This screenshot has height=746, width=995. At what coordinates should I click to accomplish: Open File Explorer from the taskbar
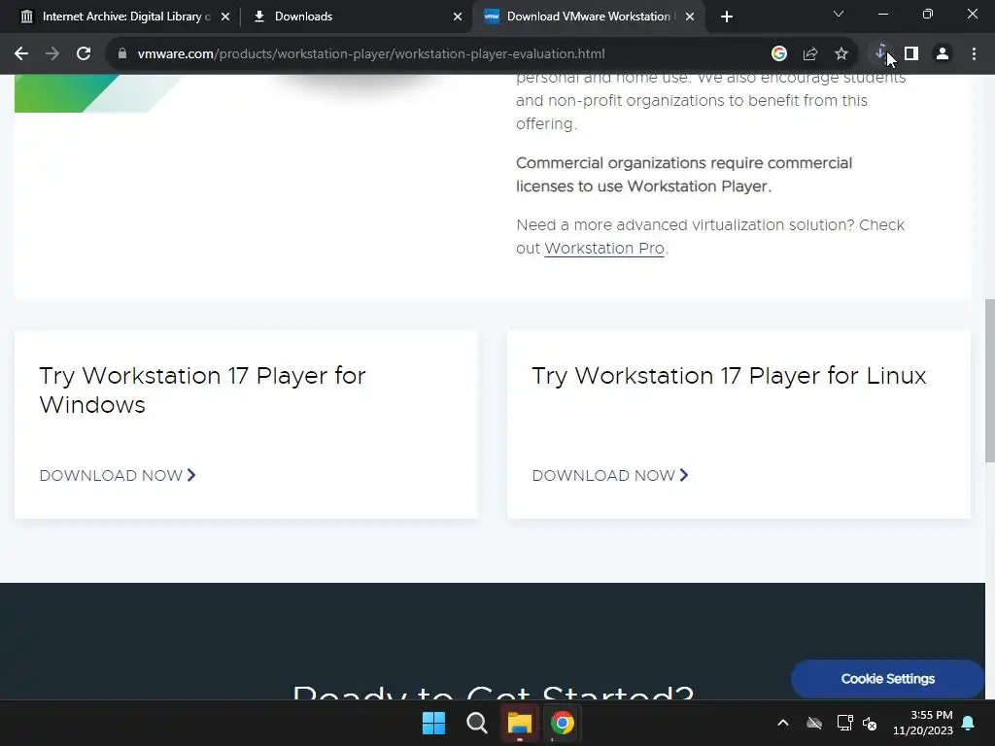[x=519, y=723]
